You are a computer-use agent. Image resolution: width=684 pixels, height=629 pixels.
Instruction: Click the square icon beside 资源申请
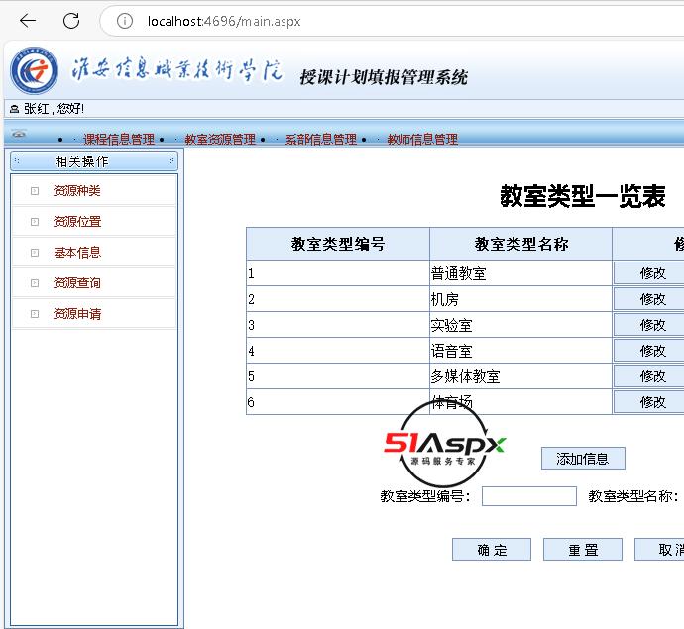[x=35, y=314]
